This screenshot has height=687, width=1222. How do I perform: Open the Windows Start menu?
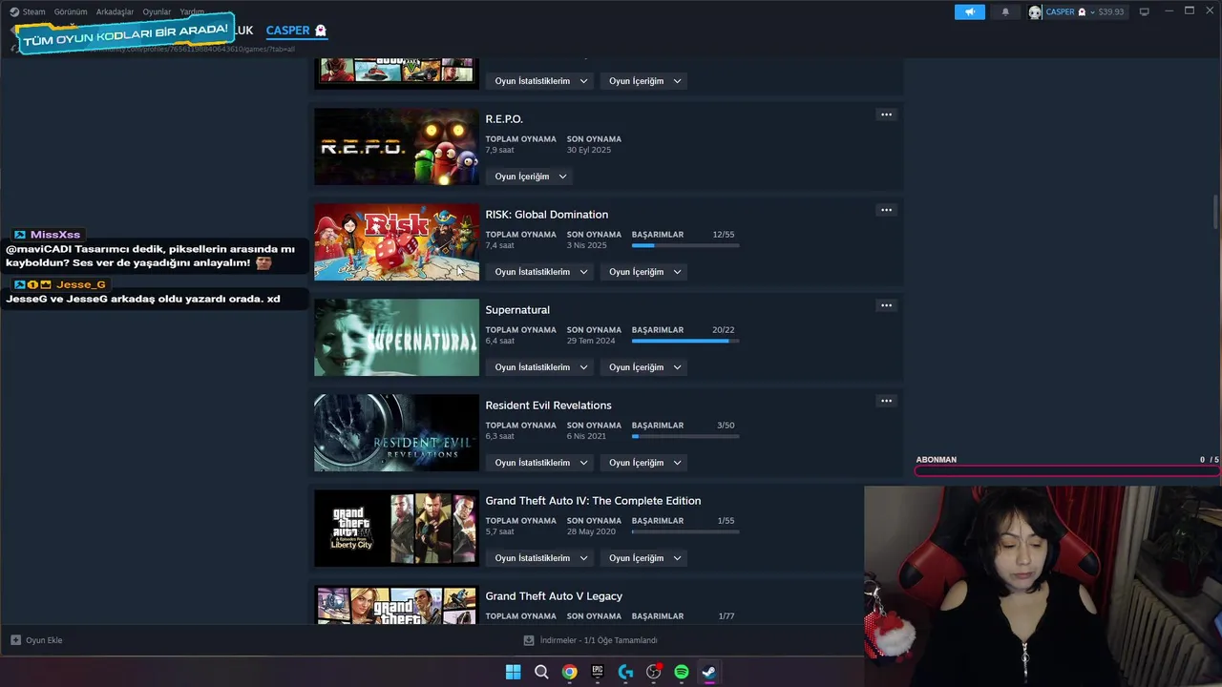point(513,672)
